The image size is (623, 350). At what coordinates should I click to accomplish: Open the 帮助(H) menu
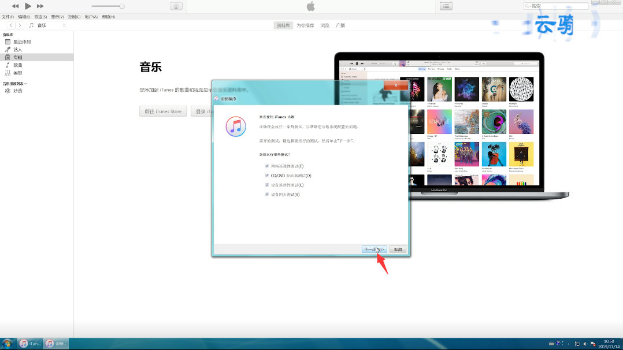click(108, 17)
